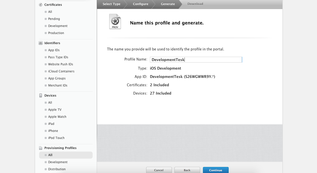
Task: Click the PROV profile file icon
Action: (x=115, y=22)
